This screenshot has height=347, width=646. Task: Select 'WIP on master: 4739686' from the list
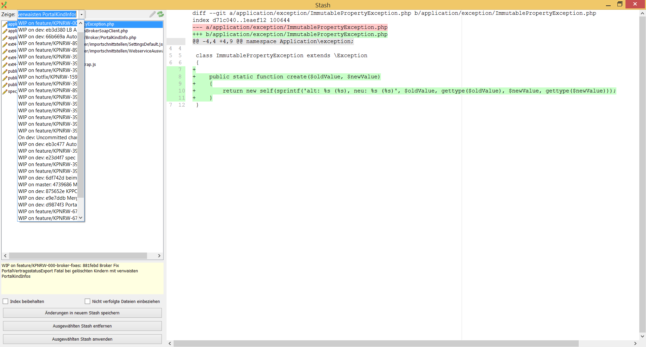[x=47, y=184]
